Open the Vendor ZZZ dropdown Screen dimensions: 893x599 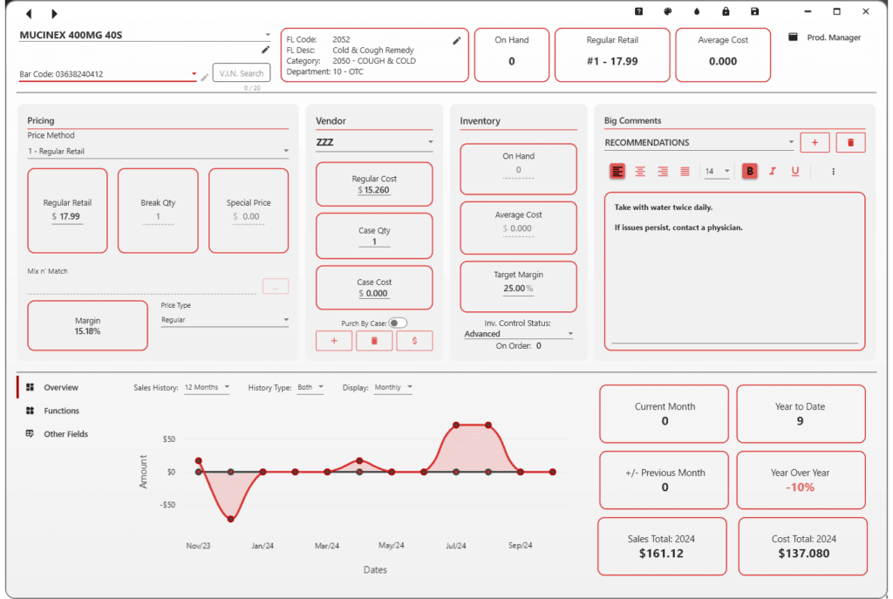coord(374,142)
